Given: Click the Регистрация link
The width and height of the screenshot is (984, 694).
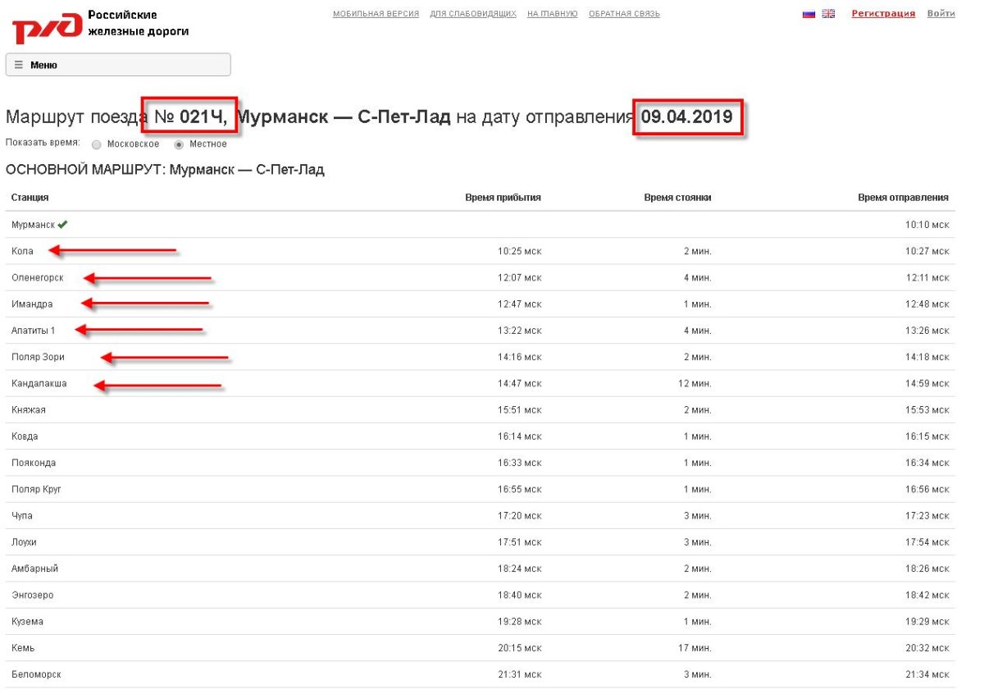Looking at the screenshot, I should (883, 13).
